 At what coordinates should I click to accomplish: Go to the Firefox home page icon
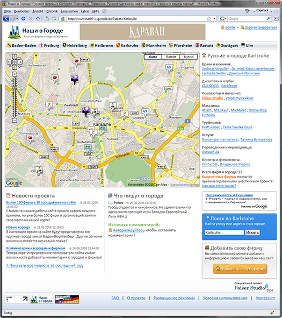[38, 19]
